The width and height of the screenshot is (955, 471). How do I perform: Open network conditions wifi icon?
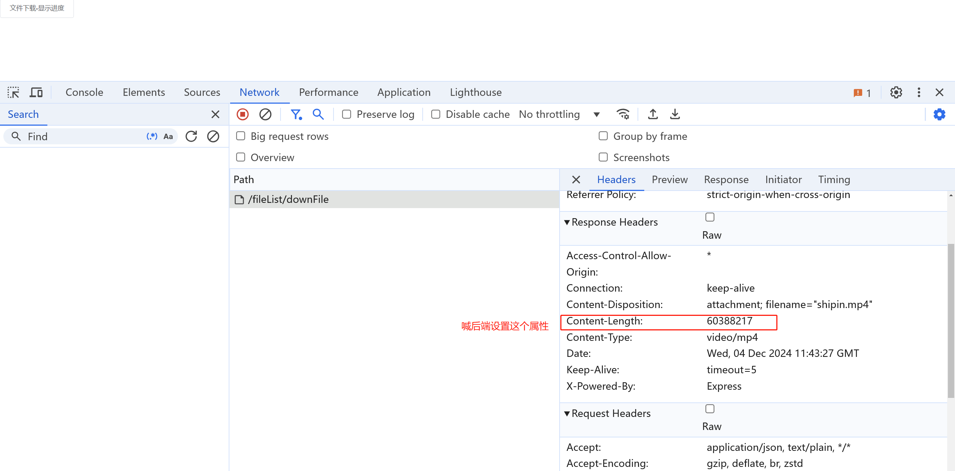pyautogui.click(x=623, y=114)
